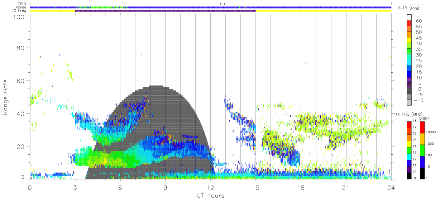Image resolution: width=440 pixels, height=203 pixels.
Task: Click the UT hours axis title
Action: [210, 196]
